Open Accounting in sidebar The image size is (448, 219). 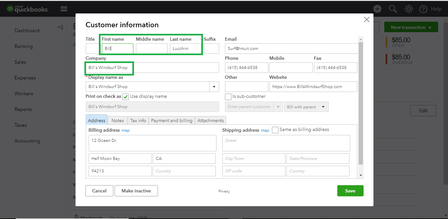point(27,141)
